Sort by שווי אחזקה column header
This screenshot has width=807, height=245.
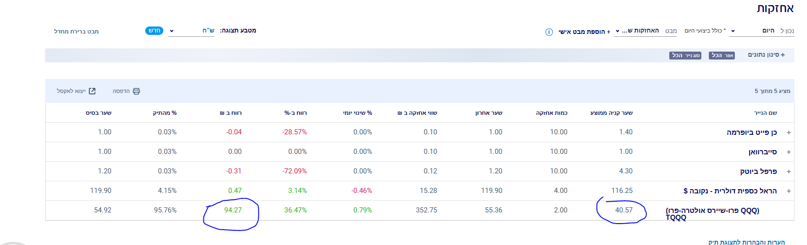[417, 113]
